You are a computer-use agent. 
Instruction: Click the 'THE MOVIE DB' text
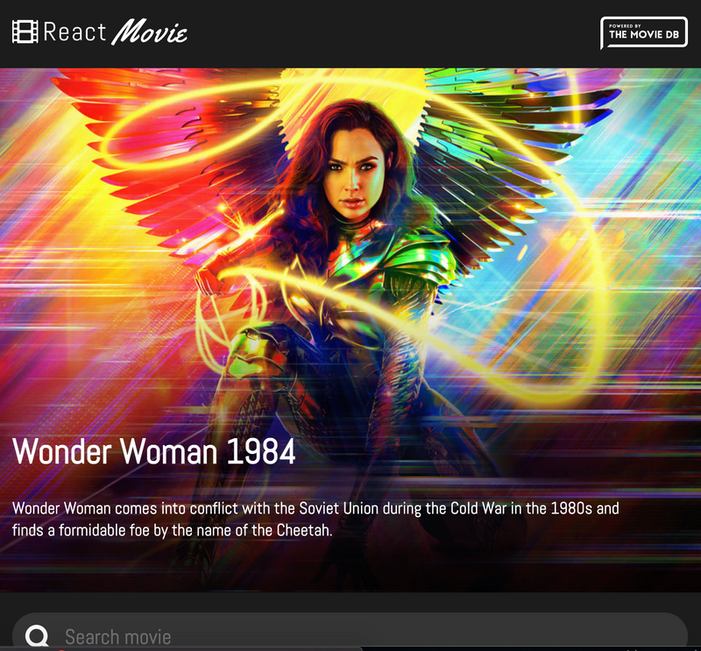click(x=643, y=36)
